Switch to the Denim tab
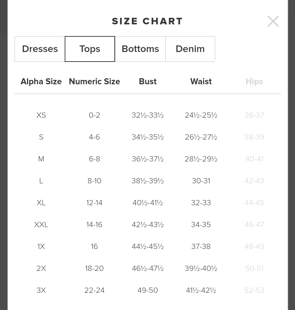Image resolution: width=295 pixels, height=310 pixels. [x=190, y=49]
